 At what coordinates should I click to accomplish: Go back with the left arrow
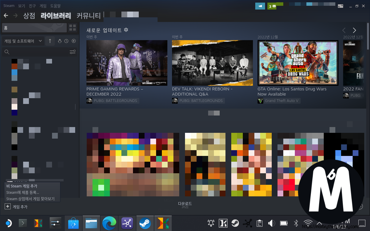tap(6, 15)
